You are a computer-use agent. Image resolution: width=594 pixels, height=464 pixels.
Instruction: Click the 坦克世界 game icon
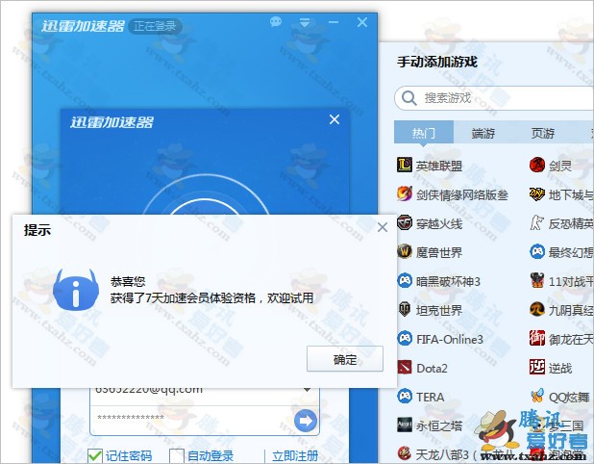tap(405, 310)
